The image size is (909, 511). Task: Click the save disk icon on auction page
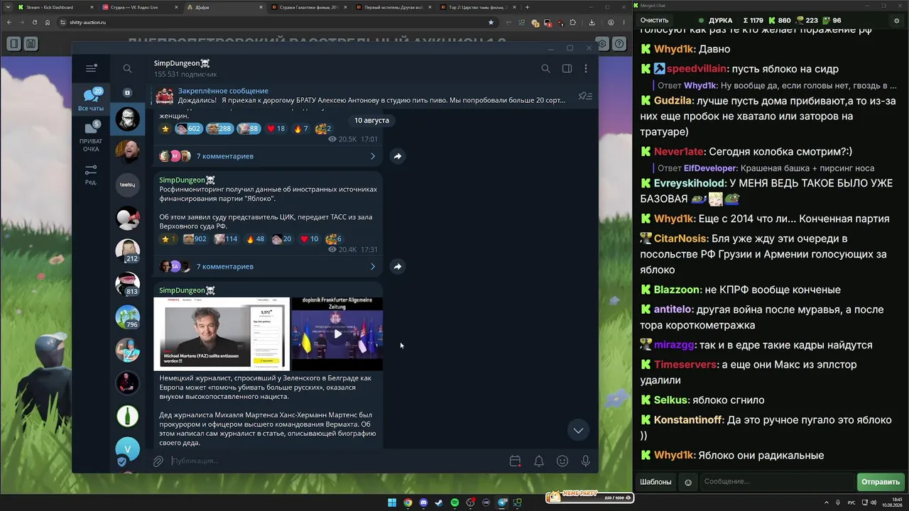pyautogui.click(x=31, y=44)
